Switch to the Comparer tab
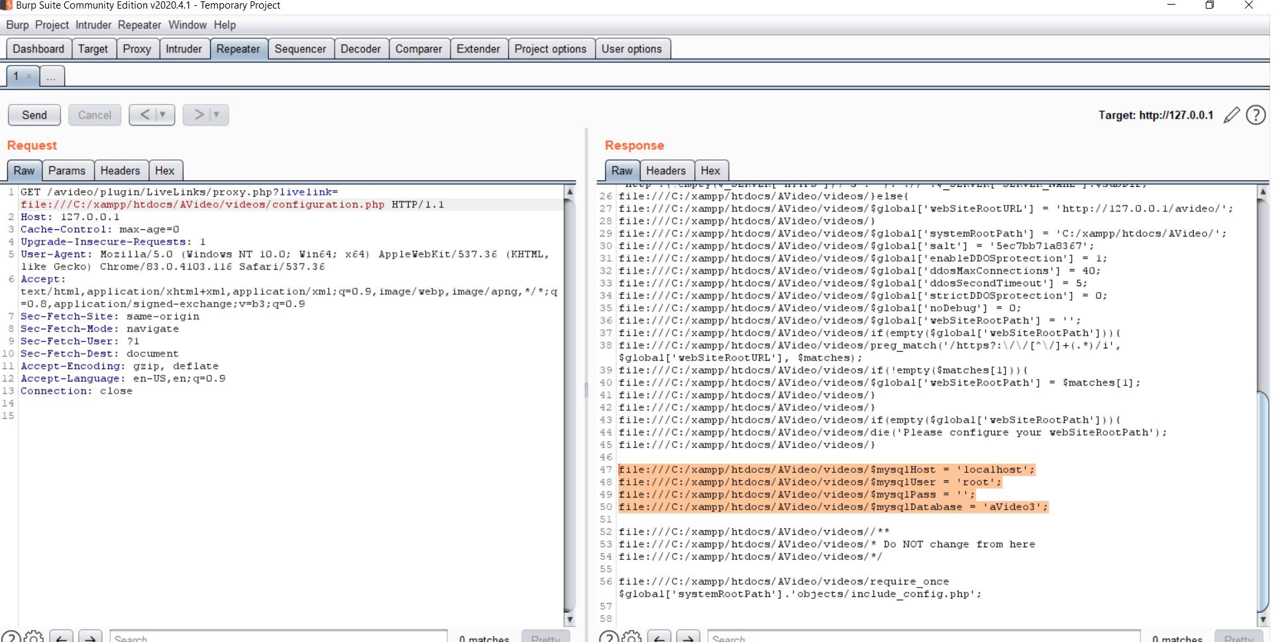This screenshot has height=642, width=1278. point(419,49)
